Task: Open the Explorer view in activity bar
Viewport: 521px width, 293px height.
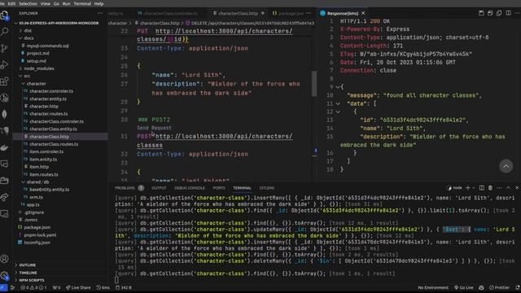Action: click(x=4, y=15)
